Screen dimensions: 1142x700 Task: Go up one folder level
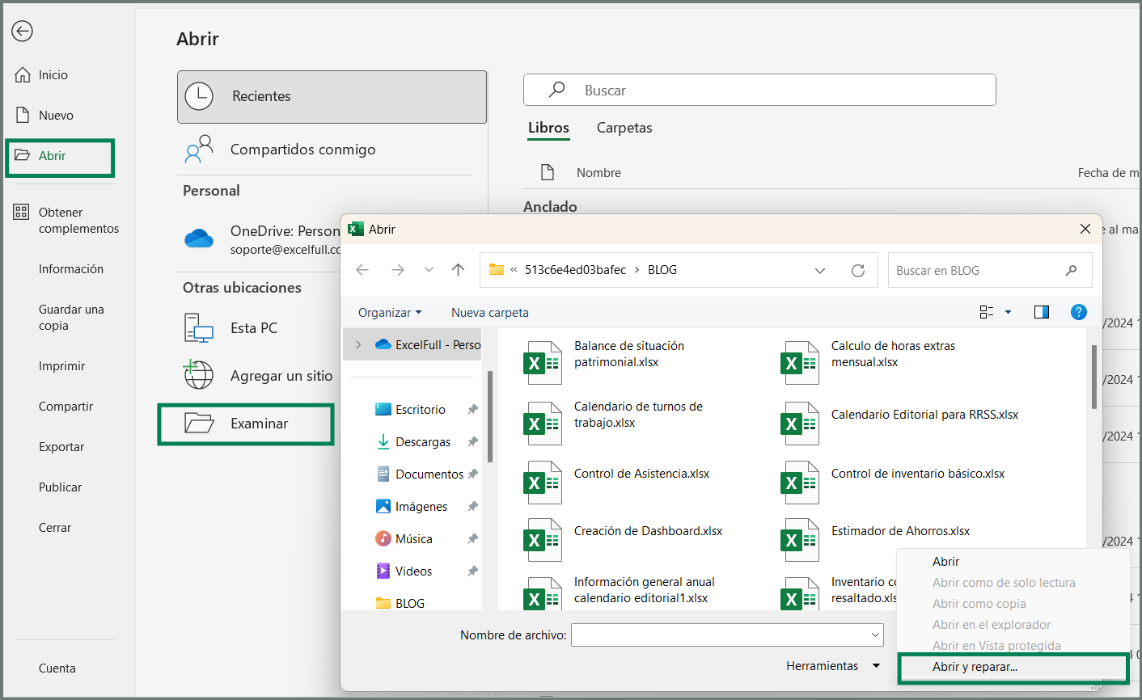point(459,270)
